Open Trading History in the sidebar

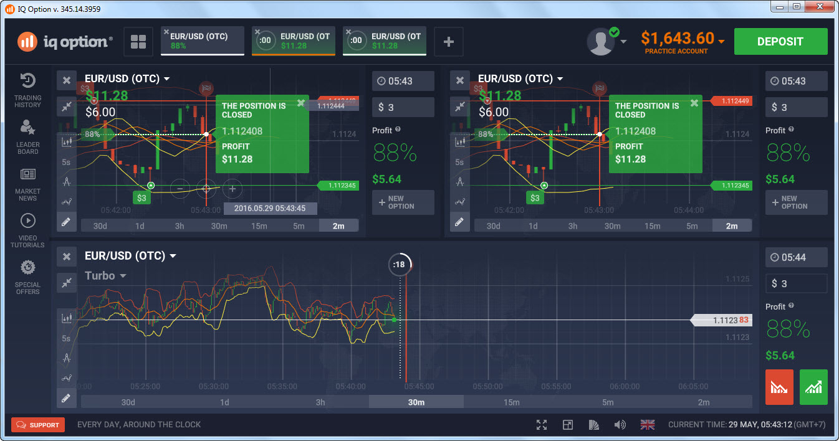tap(27, 90)
